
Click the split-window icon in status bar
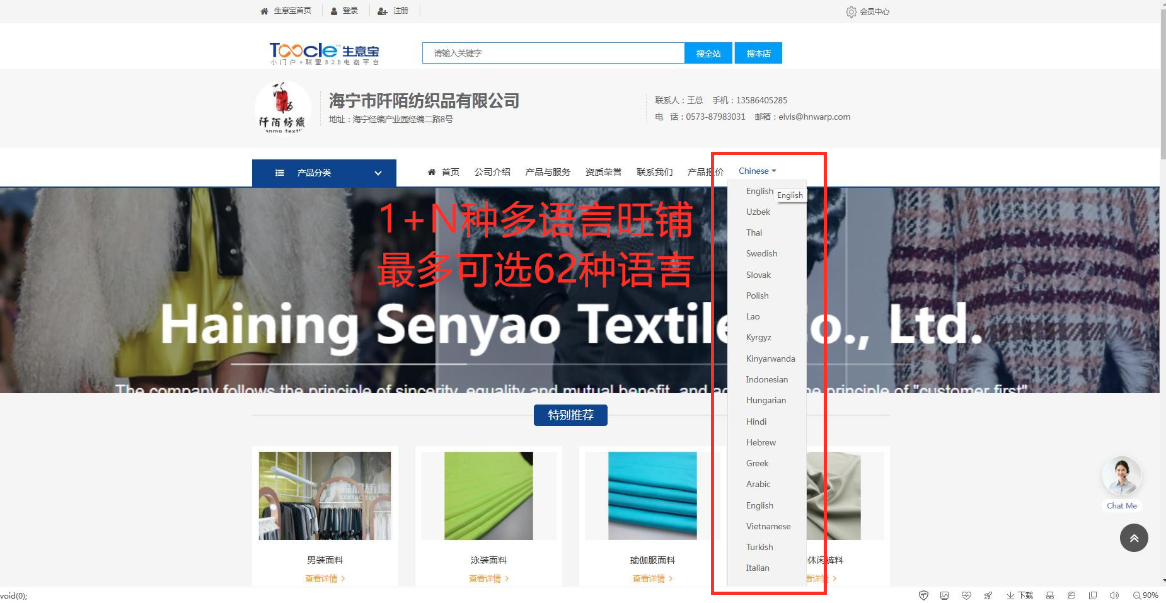click(x=1093, y=595)
